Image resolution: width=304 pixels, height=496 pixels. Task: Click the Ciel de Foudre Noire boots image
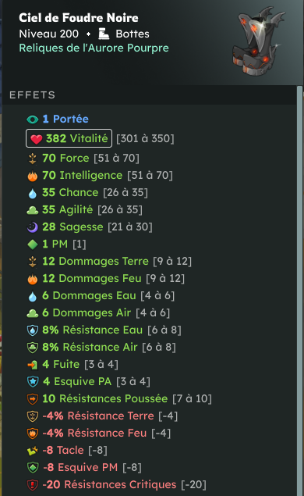(x=257, y=41)
